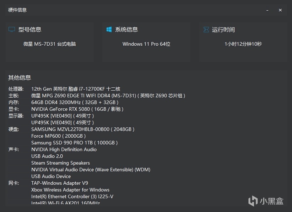Select disk text Samsung SSD 990 PRO 1TB
The image size is (292, 212).
62,143
